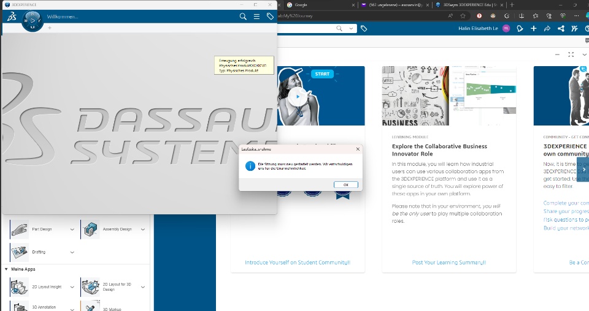Switch to the 3DSwym 3DEXPERIENCE Edu tab

coord(468,5)
